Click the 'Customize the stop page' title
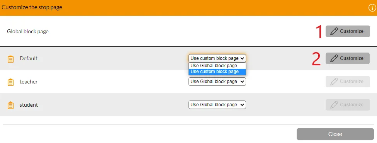Viewport: 377px width, 143px height. click(32, 7)
